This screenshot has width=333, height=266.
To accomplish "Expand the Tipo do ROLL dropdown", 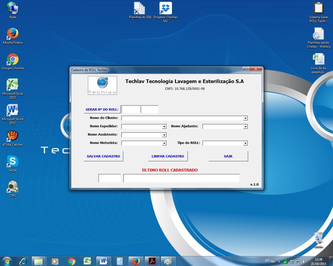I will (x=245, y=143).
